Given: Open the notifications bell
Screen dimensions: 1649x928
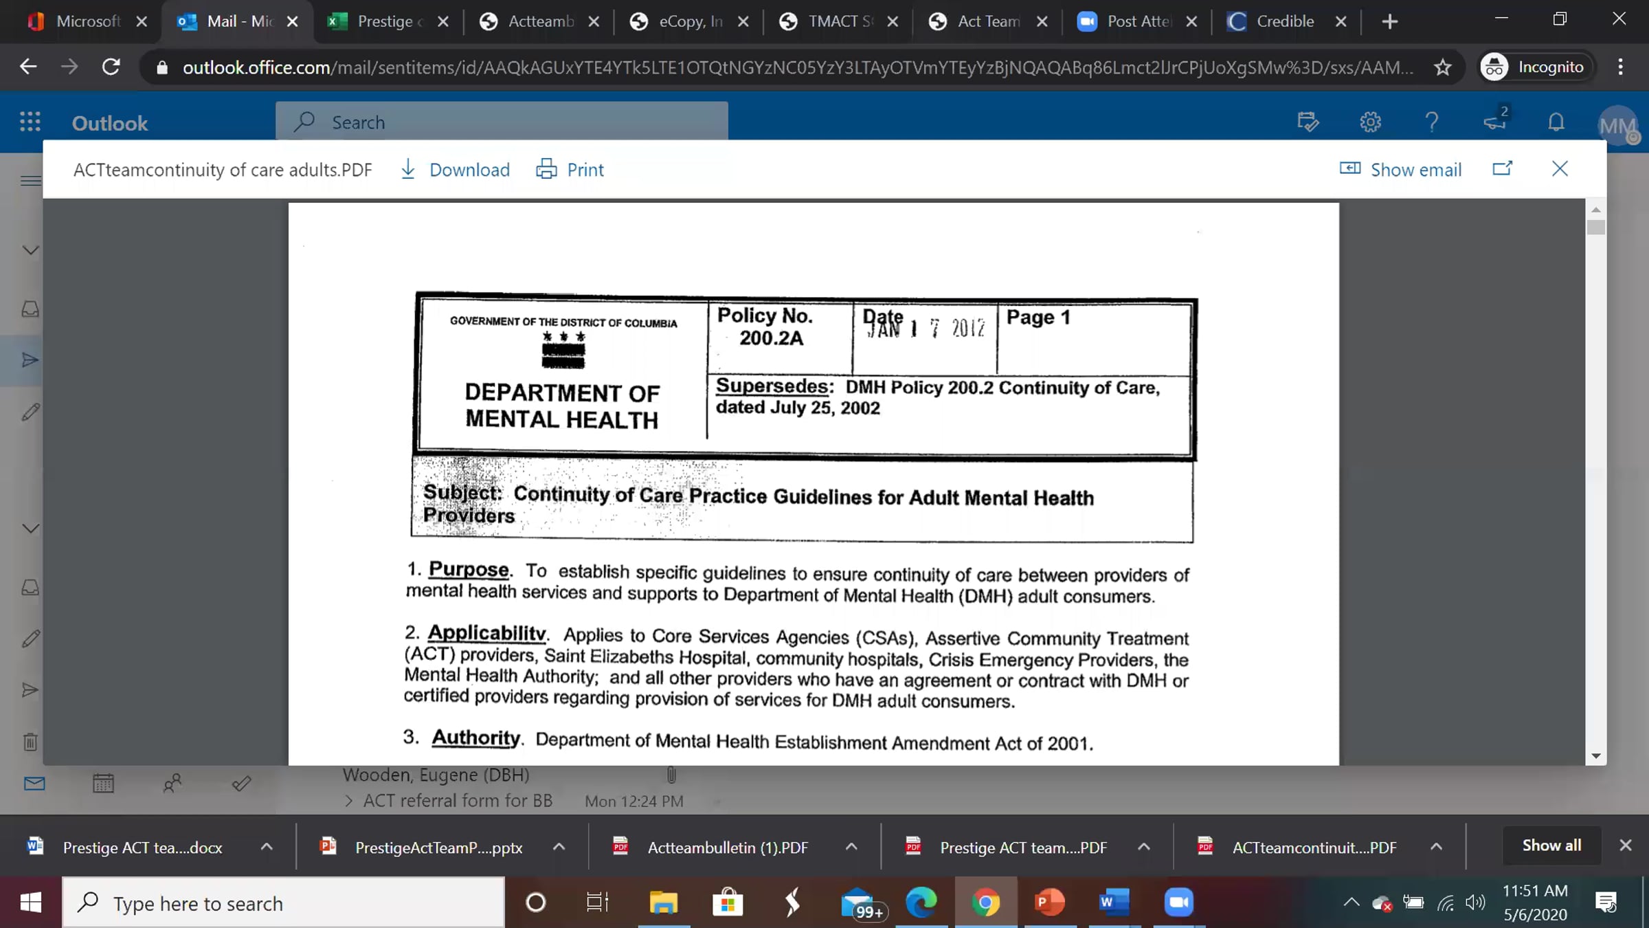Looking at the screenshot, I should click(1556, 122).
